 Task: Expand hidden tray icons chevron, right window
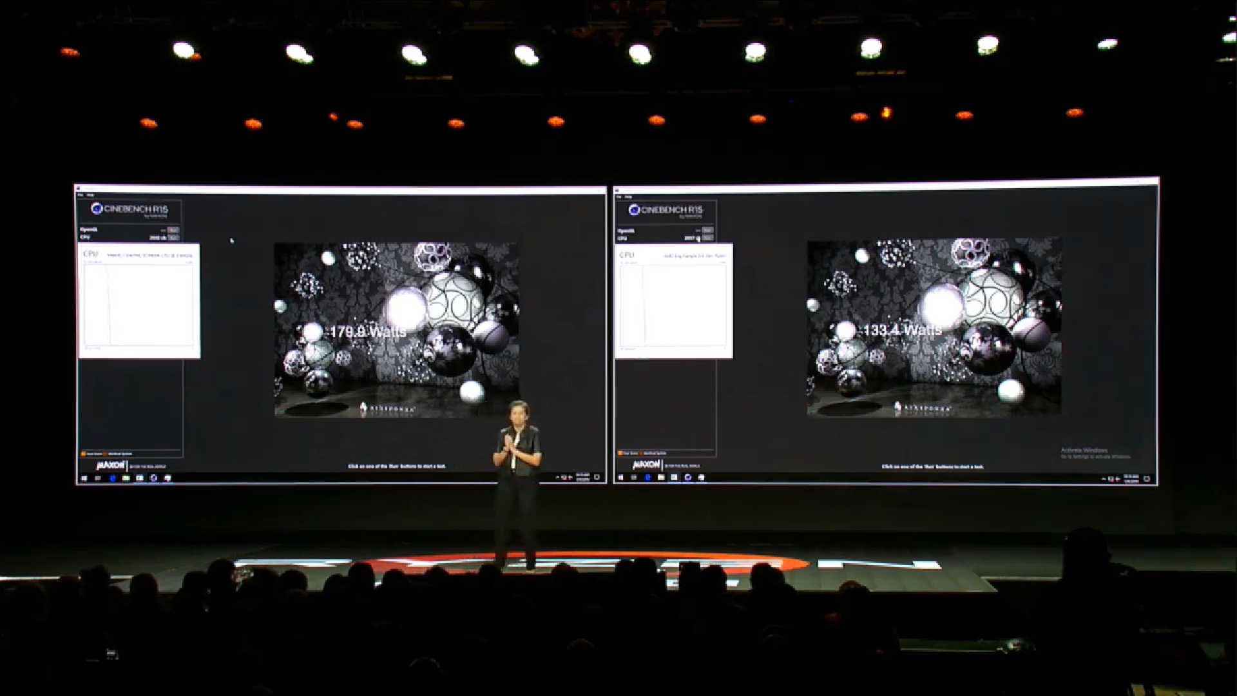pyautogui.click(x=1104, y=478)
